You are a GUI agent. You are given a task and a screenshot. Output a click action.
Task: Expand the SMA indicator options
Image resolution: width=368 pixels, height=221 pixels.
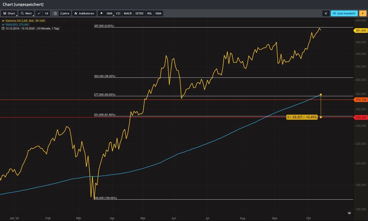(x=110, y=13)
